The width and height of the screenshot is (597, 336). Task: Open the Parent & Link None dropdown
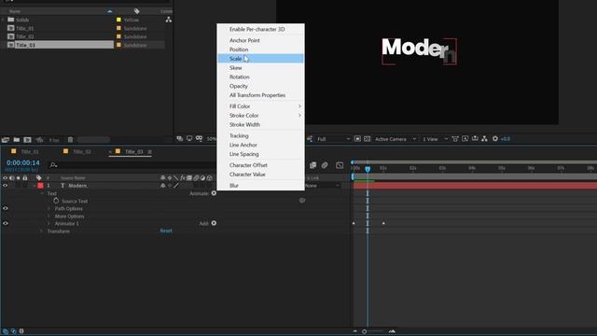(322, 186)
